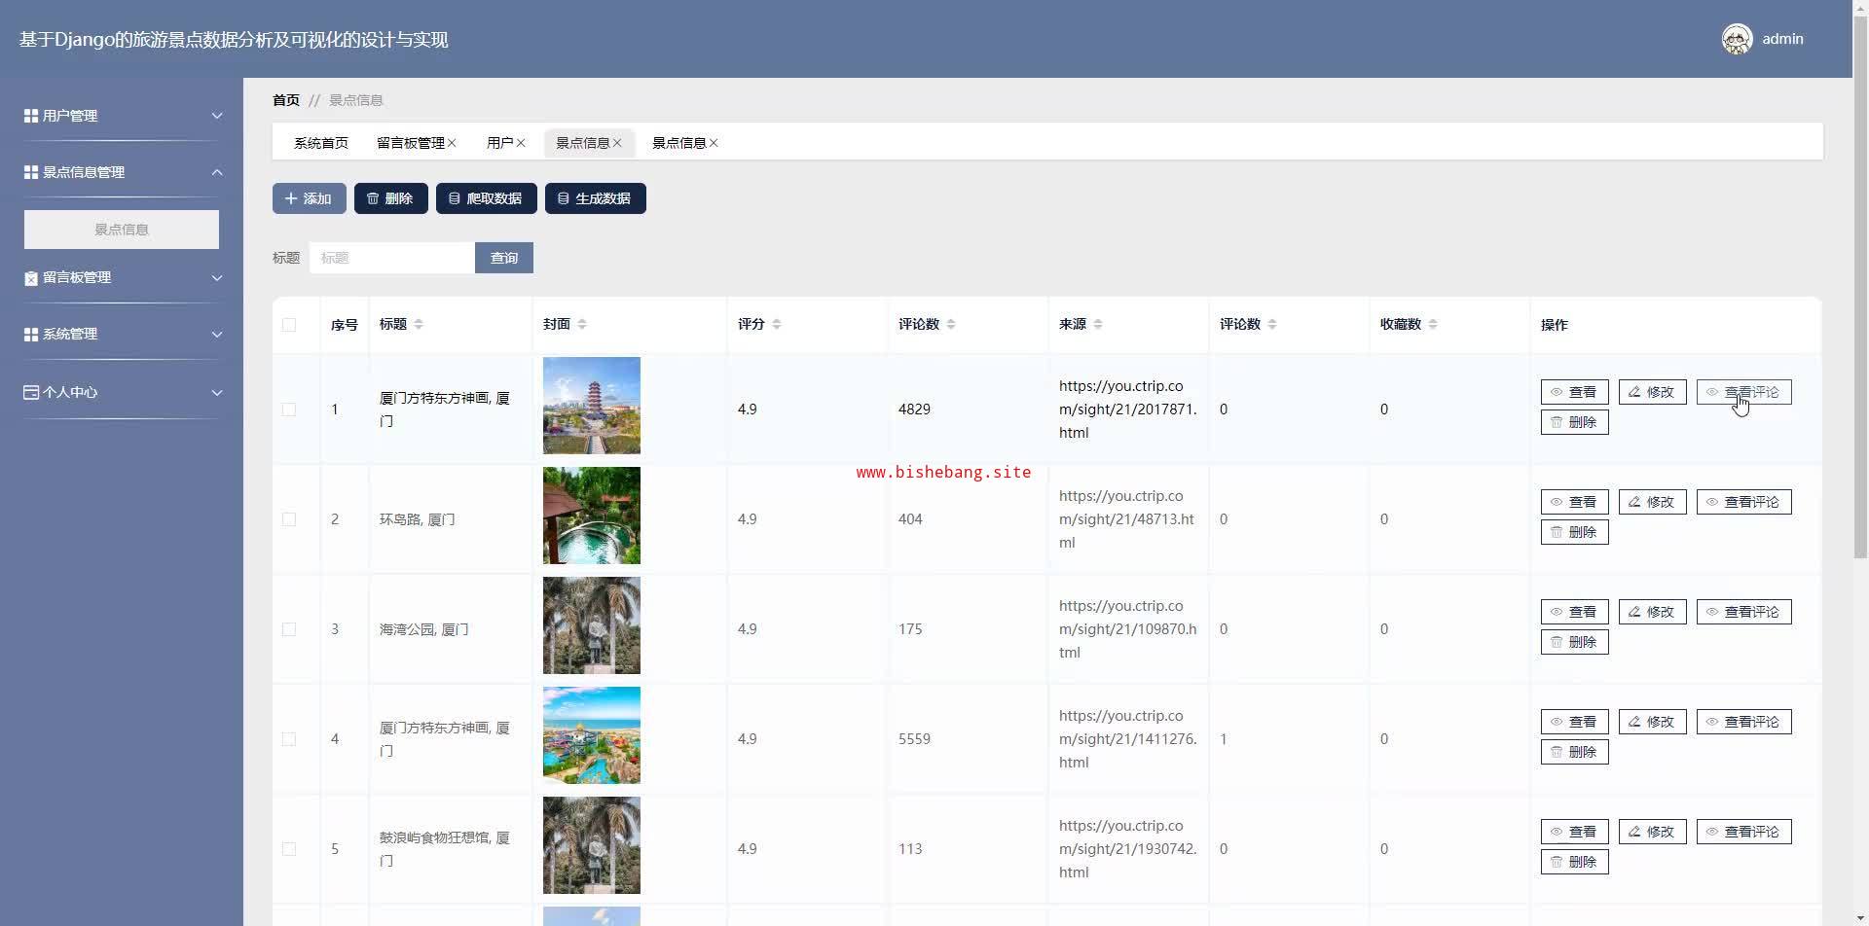Click the 标题 search input field

coord(391,258)
